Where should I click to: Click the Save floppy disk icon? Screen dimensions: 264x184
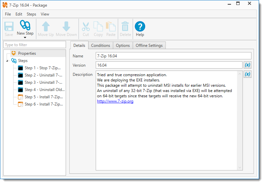tap(9, 26)
